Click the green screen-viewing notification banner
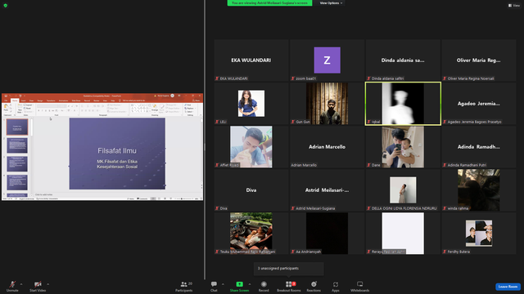524x294 pixels. [x=269, y=3]
